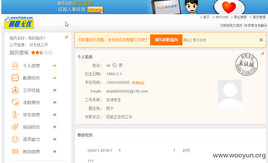Click the 在读学生 work years value
Viewport: 268px width, 163px height.
(114, 100)
